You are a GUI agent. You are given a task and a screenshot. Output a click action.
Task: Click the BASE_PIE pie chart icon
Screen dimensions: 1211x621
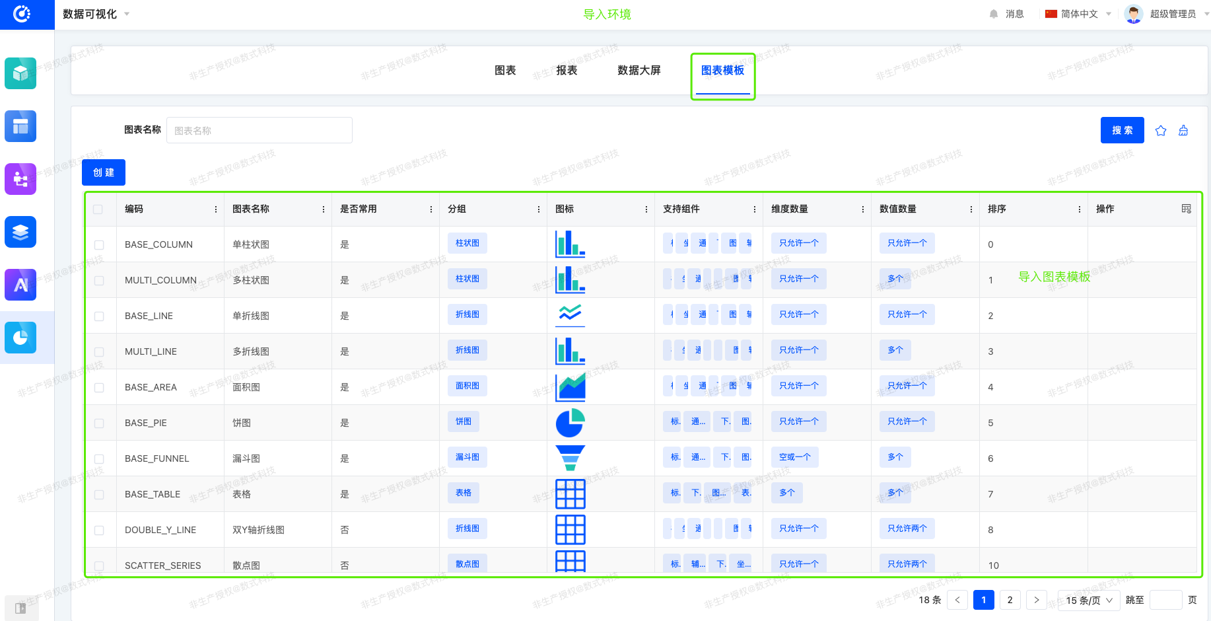point(571,422)
